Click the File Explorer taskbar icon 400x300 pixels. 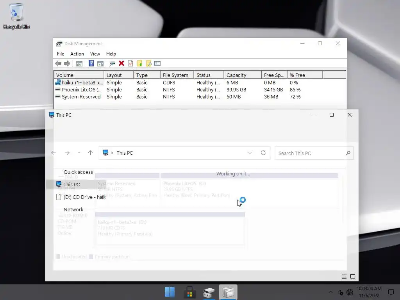coord(228,292)
